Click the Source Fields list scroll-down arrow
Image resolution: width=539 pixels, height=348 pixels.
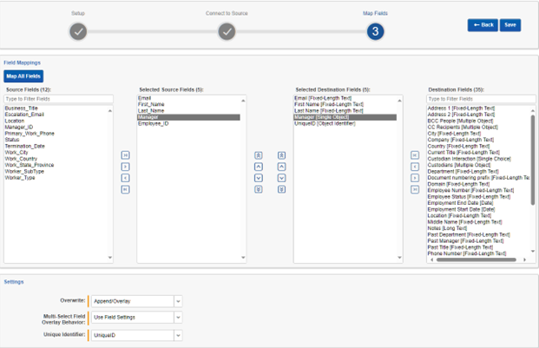tap(110, 257)
